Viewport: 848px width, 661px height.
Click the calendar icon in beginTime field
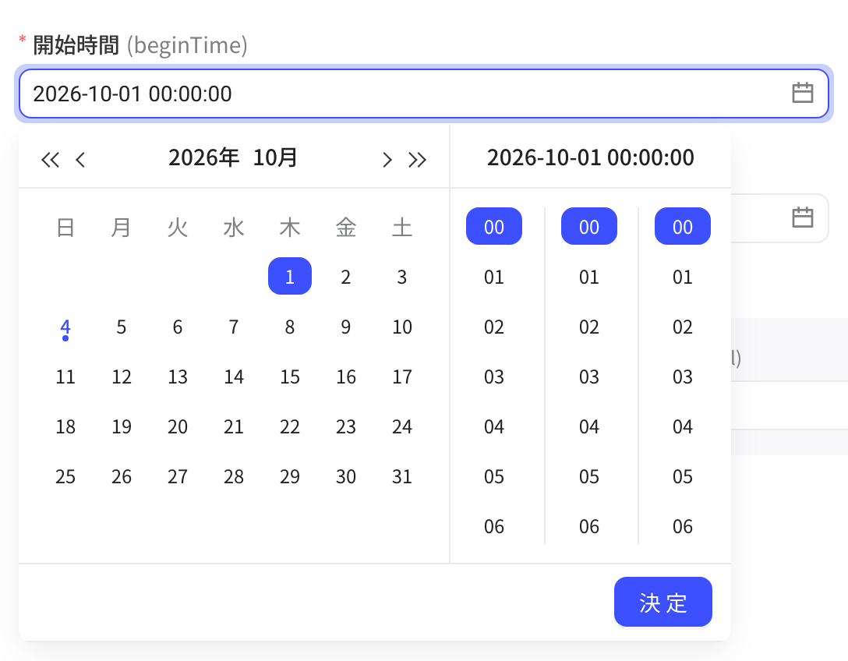[803, 93]
